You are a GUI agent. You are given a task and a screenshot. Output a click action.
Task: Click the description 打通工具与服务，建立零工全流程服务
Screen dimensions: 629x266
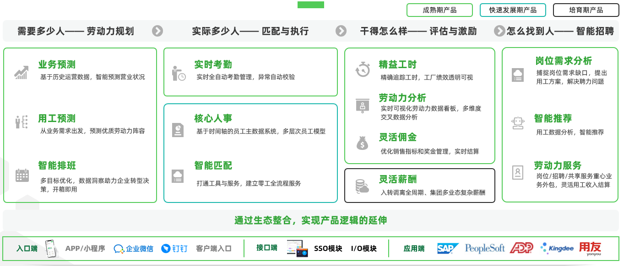coord(249,183)
